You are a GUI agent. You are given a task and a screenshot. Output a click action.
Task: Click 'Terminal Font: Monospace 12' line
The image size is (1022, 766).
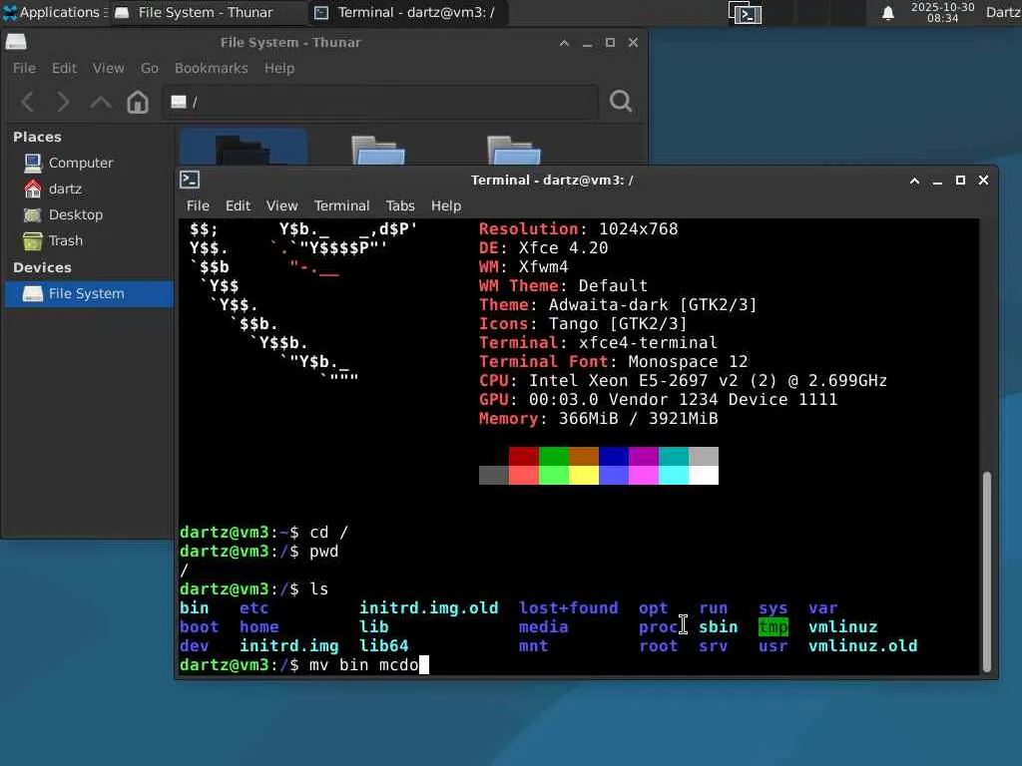point(614,361)
